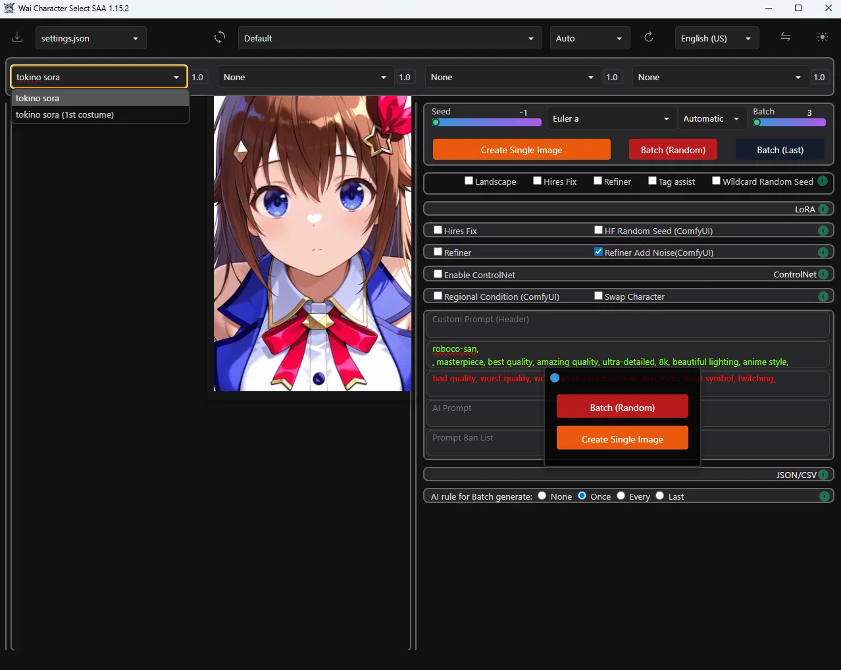Click the top orange Create Single Image button

(x=521, y=150)
